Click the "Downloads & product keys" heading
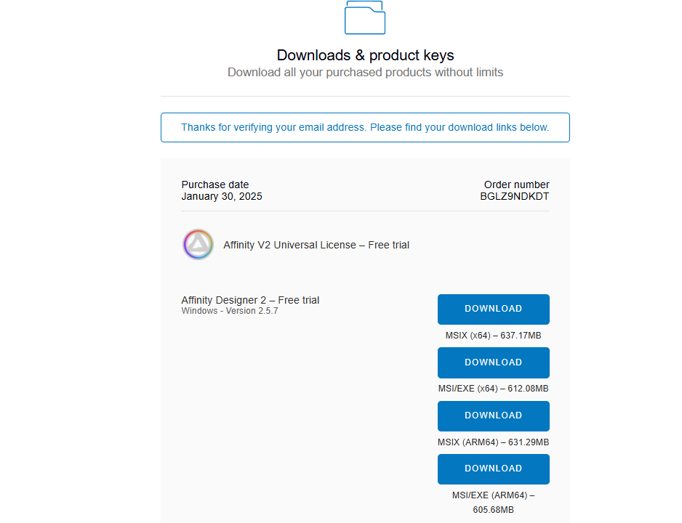Image resolution: width=682 pixels, height=523 pixels. [365, 55]
